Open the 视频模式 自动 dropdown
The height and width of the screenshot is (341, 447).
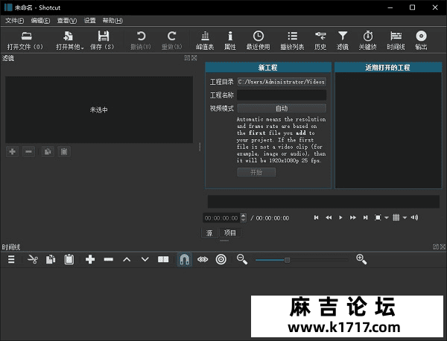tap(282, 108)
